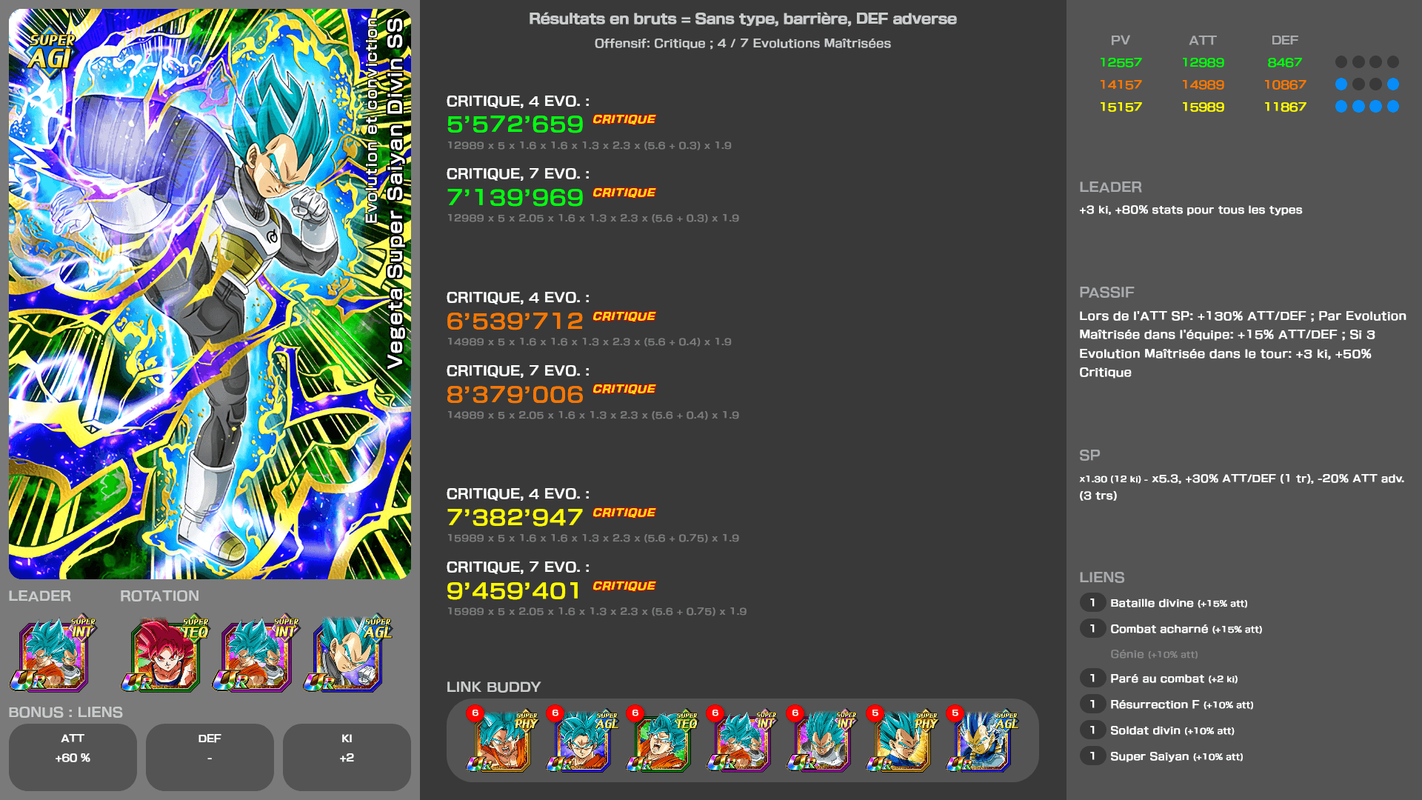The width and height of the screenshot is (1422, 800).
Task: Click the formula line starting 15989 x 5 x 2.05
Action: (x=596, y=611)
